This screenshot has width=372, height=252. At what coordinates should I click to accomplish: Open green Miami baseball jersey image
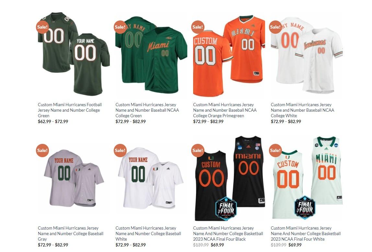point(151,55)
